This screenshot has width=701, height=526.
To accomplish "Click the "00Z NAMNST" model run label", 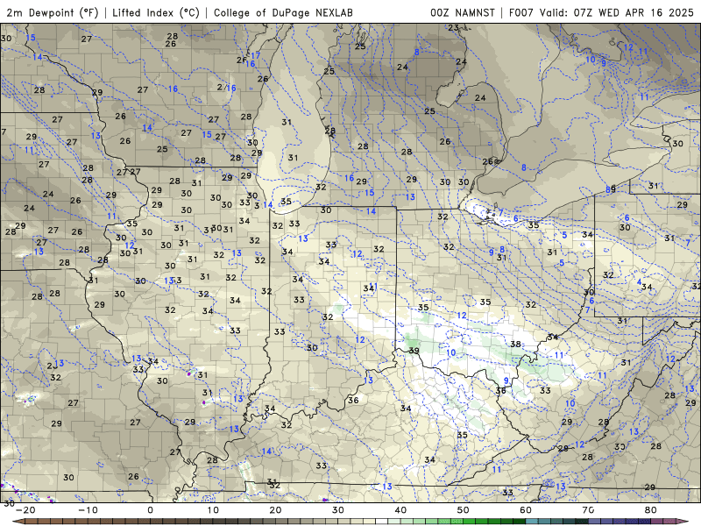I will (463, 13).
